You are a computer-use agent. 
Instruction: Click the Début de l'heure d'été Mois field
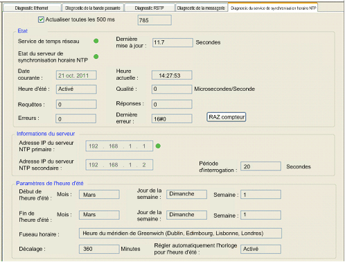click(x=99, y=195)
